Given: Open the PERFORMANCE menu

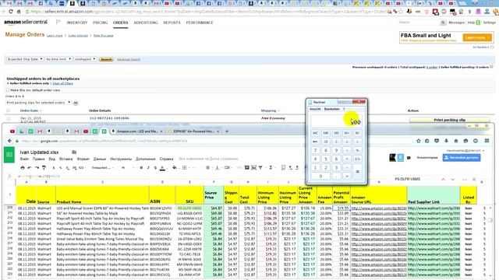Looking at the screenshot, I should [200, 23].
